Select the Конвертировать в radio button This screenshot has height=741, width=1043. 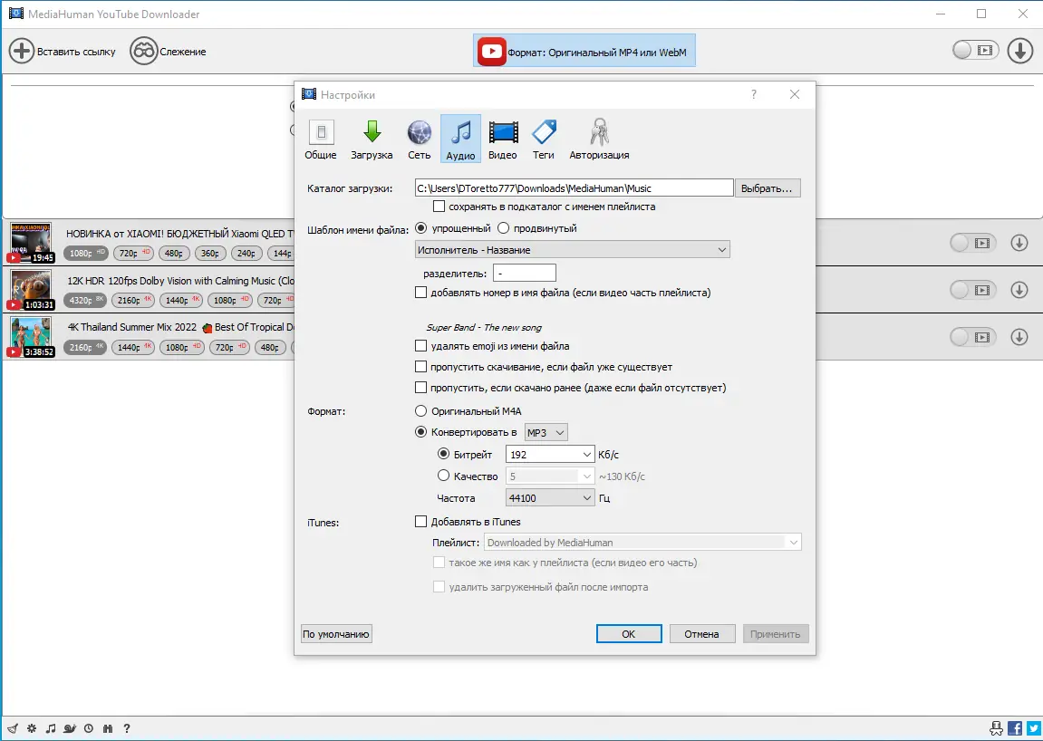(x=420, y=432)
